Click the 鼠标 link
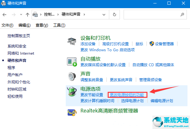 click(139, 44)
